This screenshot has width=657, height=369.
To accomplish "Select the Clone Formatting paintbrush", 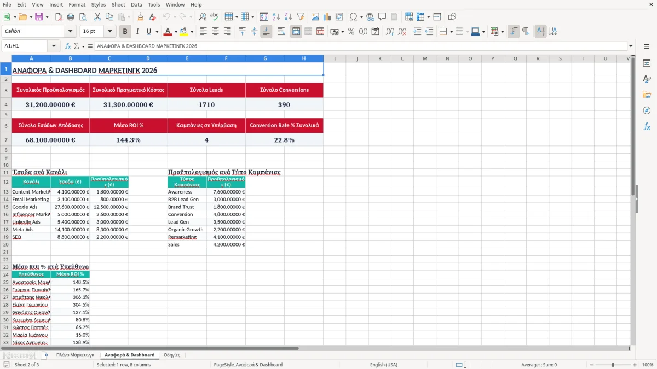I will (x=140, y=17).
